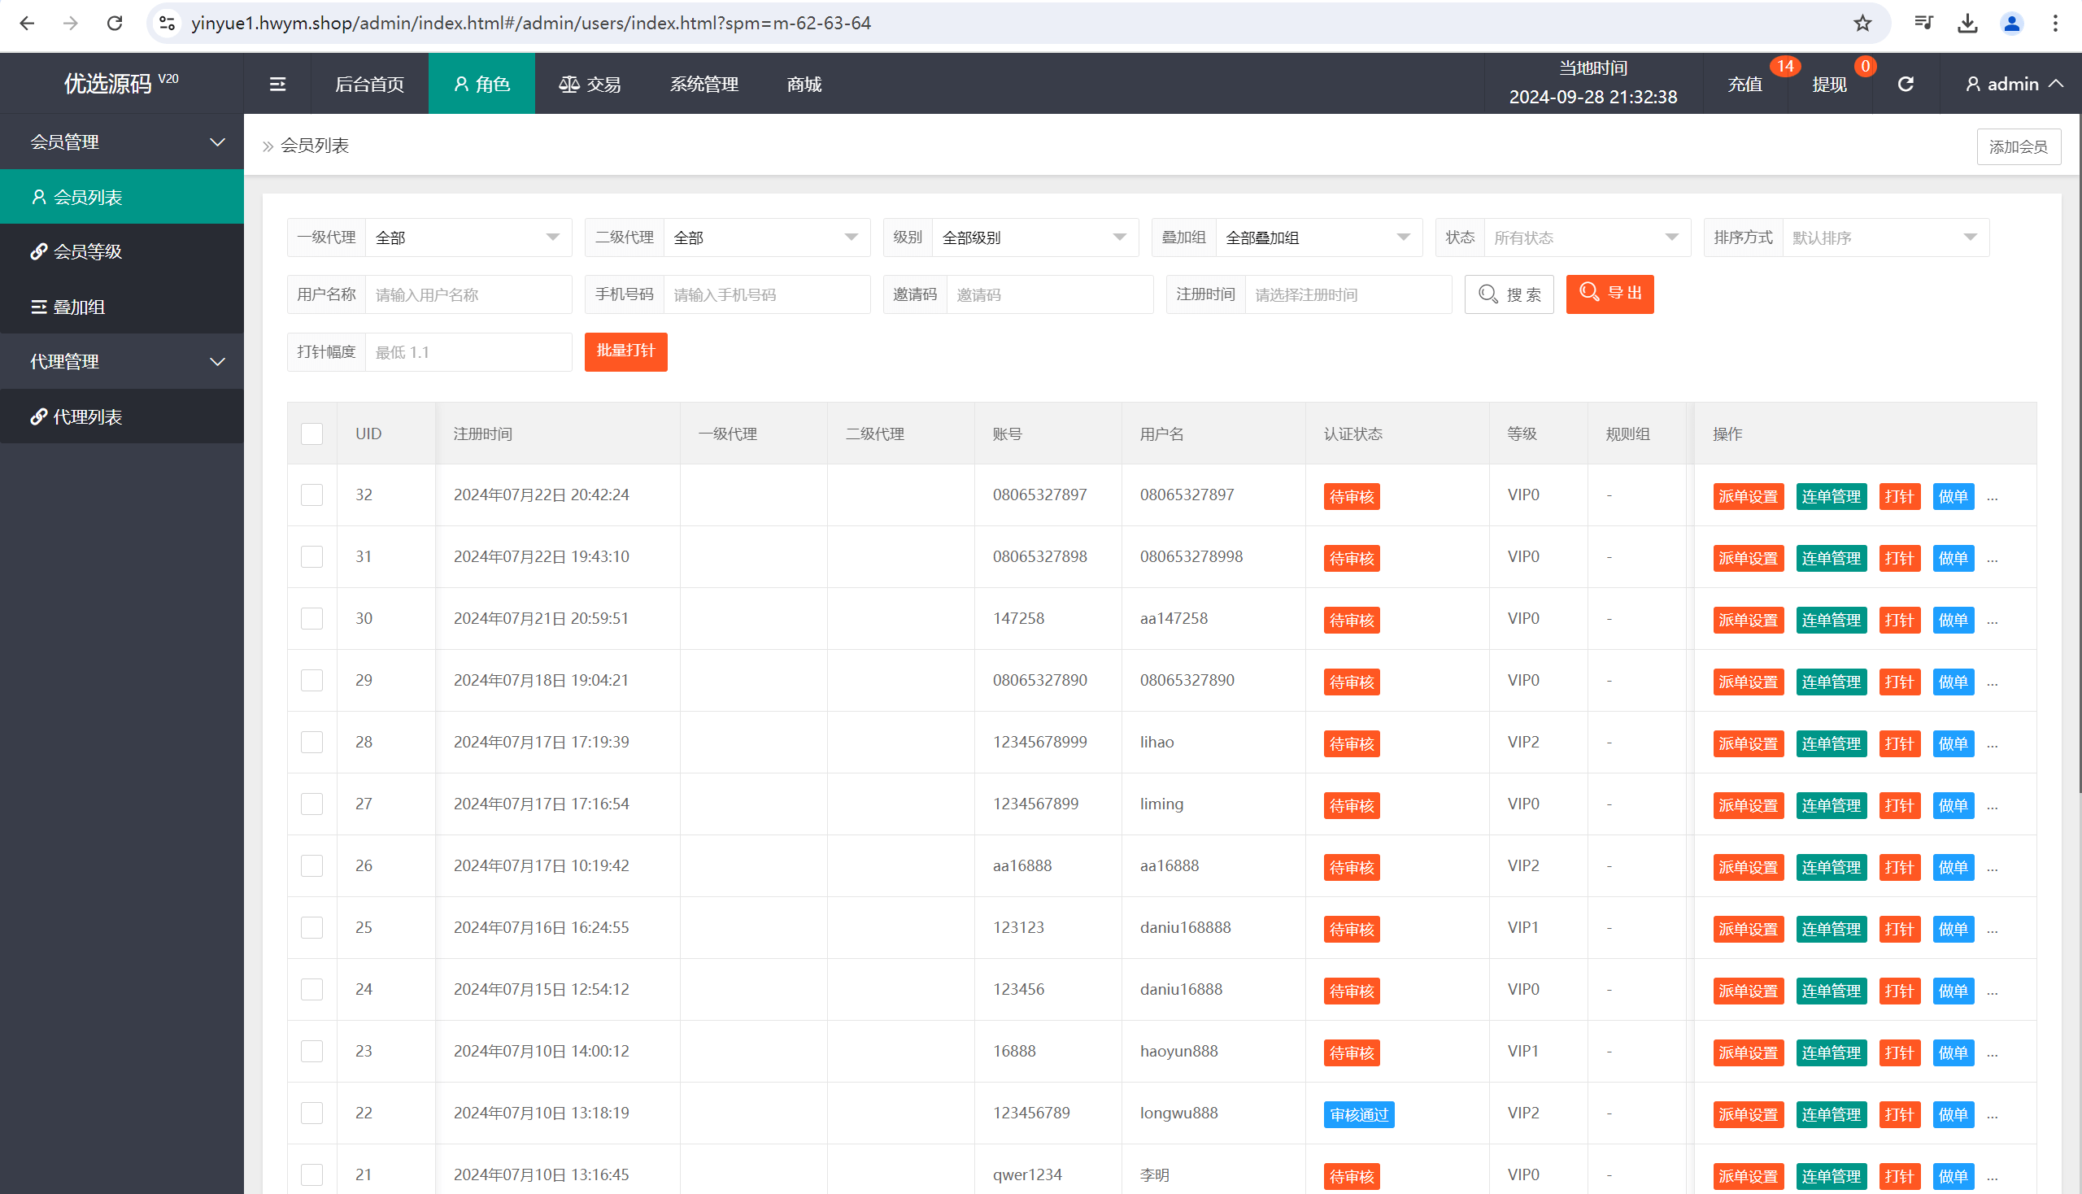The width and height of the screenshot is (2082, 1194).
Task: Select all rows via the header checkbox
Action: point(311,434)
